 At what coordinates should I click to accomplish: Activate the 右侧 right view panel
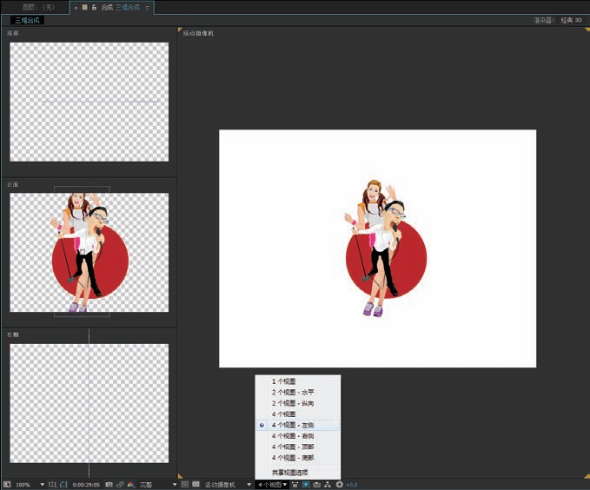click(89, 403)
